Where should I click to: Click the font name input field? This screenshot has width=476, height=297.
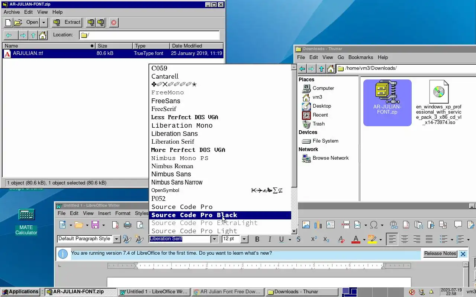180,239
